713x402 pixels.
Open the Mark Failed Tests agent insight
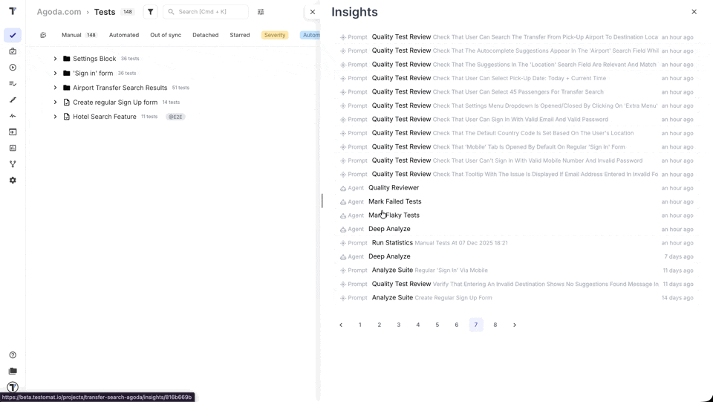[x=517, y=201]
